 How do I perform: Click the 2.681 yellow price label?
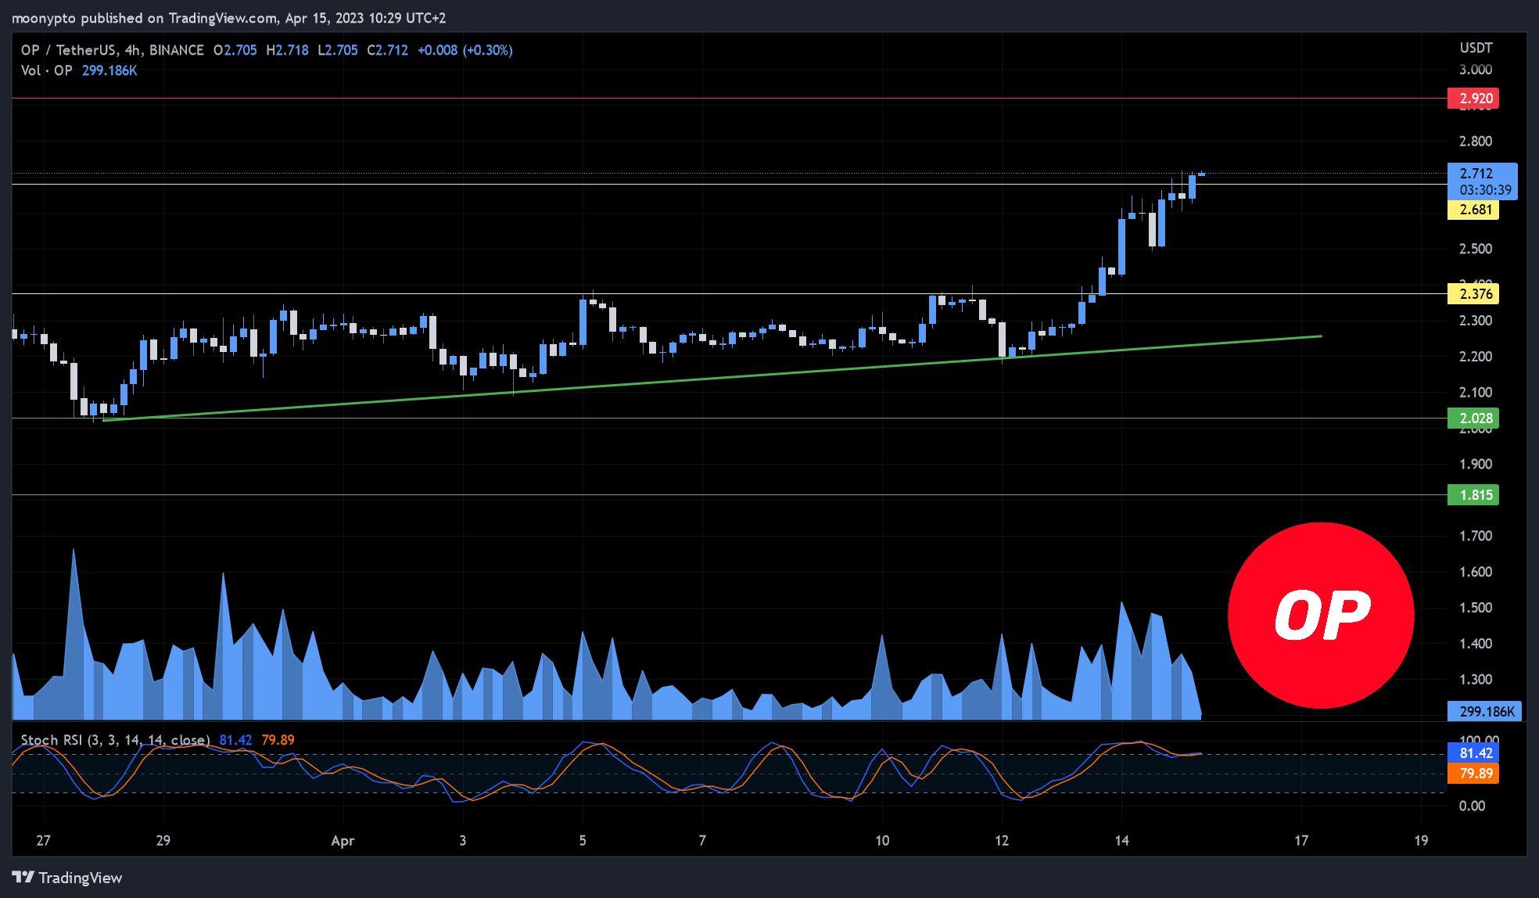pyautogui.click(x=1473, y=210)
